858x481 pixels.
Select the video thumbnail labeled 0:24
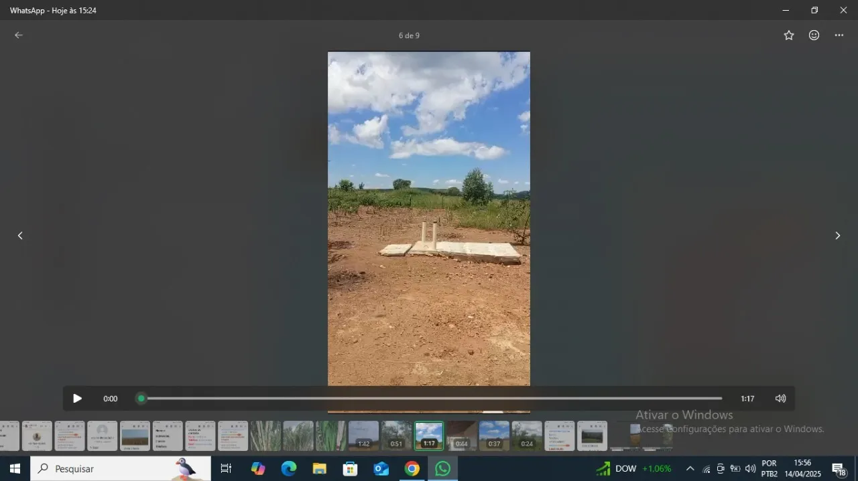(x=527, y=436)
